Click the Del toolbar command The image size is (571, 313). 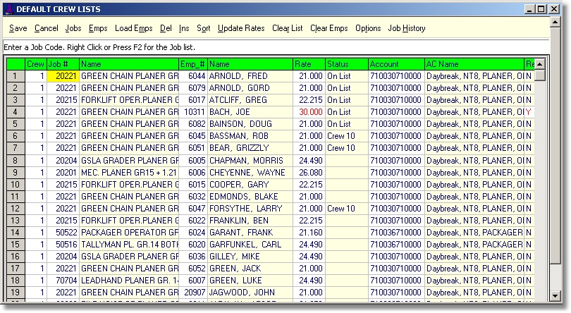tap(166, 28)
